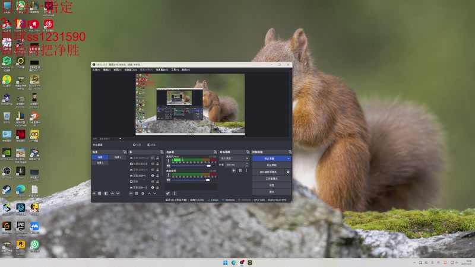Open the 视图(V) menu
The image size is (475, 267).
(x=118, y=70)
